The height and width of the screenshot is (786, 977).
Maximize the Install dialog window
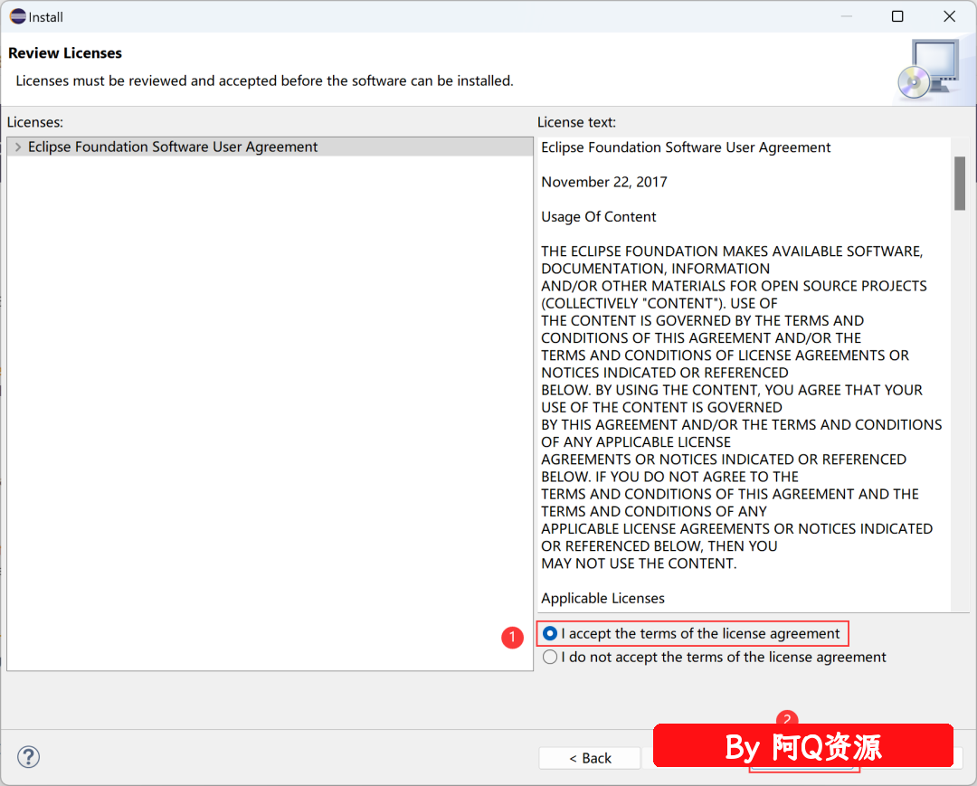tap(897, 16)
